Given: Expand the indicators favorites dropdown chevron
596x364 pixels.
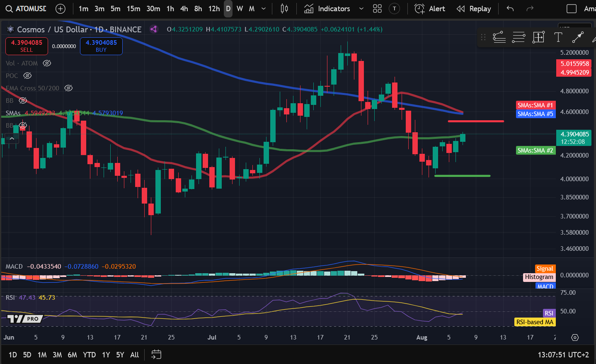Looking at the screenshot, I should (361, 9).
